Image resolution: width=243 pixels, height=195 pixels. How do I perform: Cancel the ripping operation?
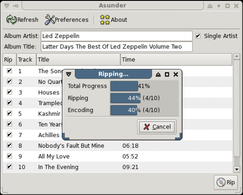157,127
